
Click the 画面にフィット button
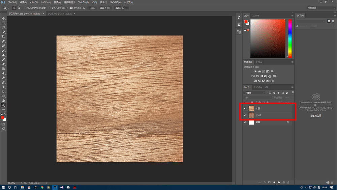coord(122,8)
